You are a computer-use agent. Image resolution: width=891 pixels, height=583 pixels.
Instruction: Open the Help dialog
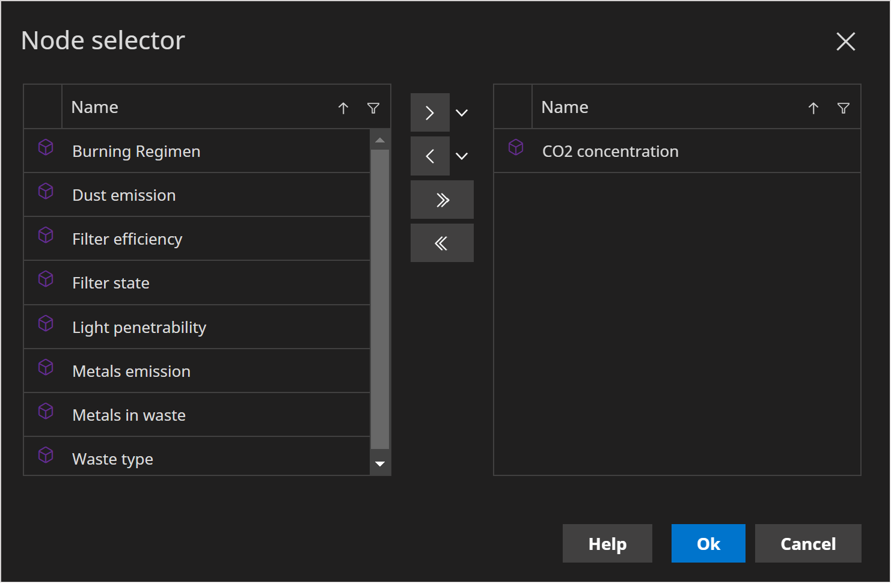point(607,543)
